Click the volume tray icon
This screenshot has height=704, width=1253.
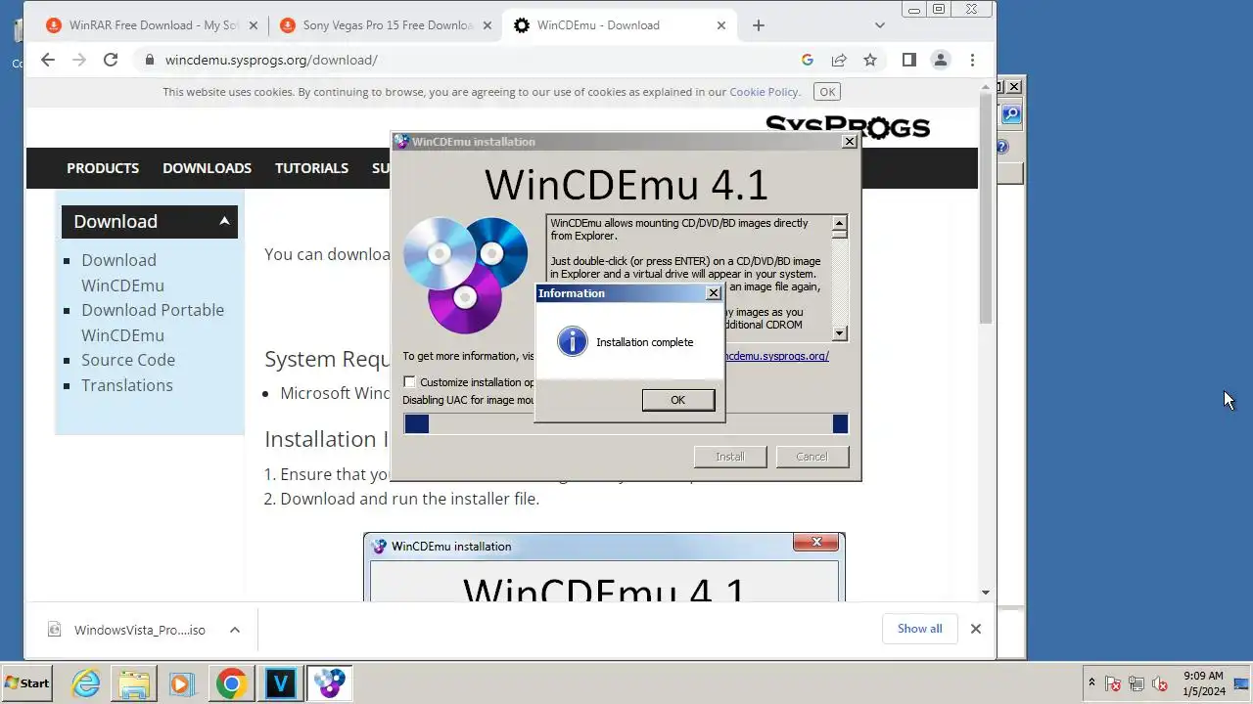[1160, 684]
